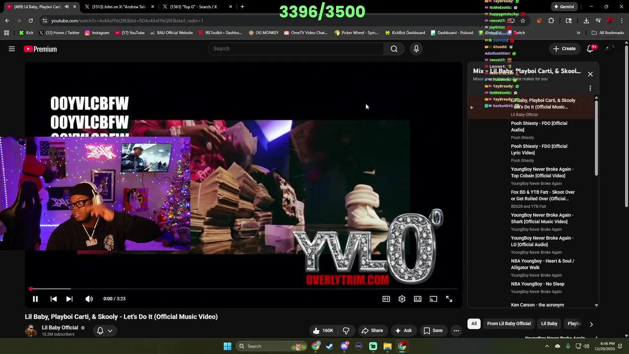This screenshot has width=629, height=354.
Task: Play NBA YoungBoy - No Sleep
Action: (538, 284)
